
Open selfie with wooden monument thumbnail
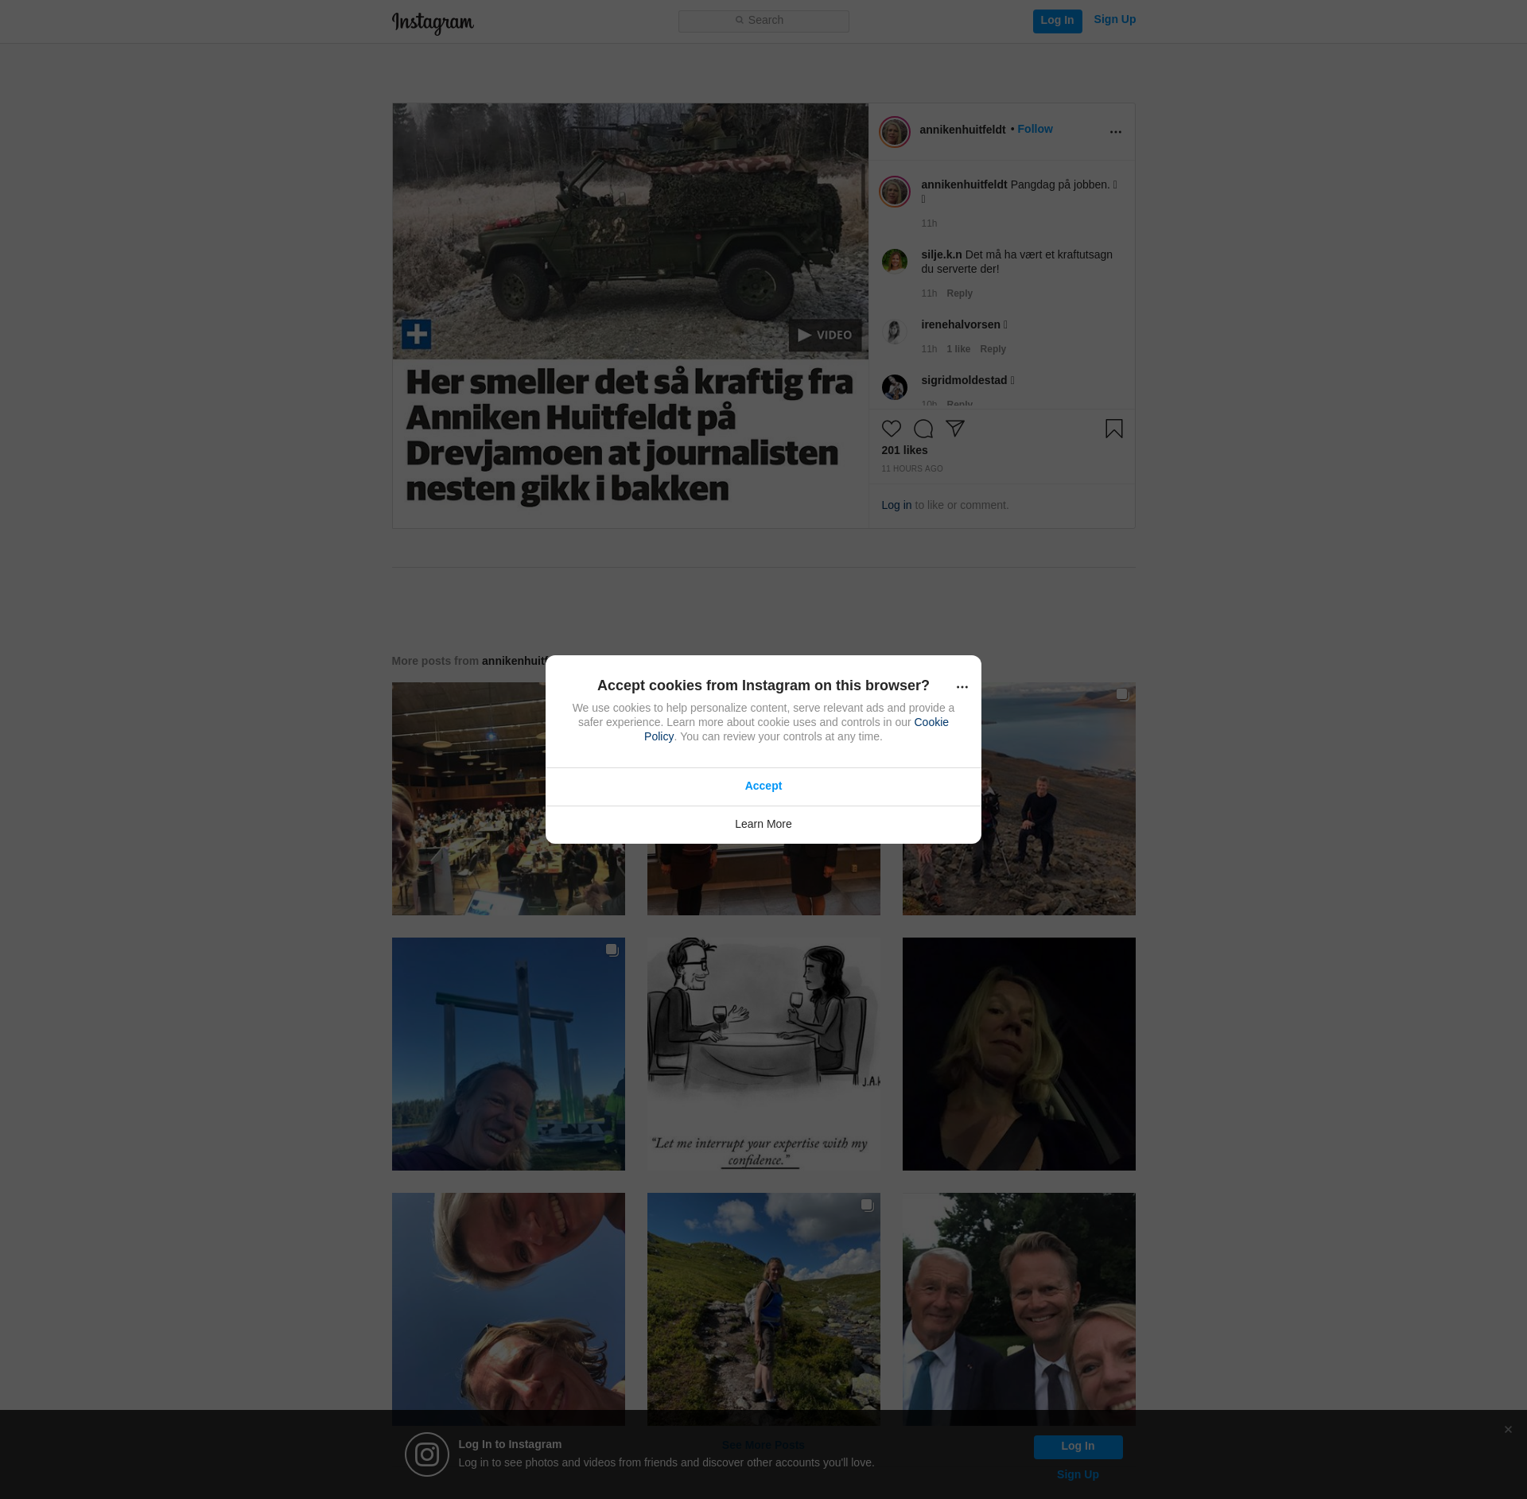tap(508, 1054)
